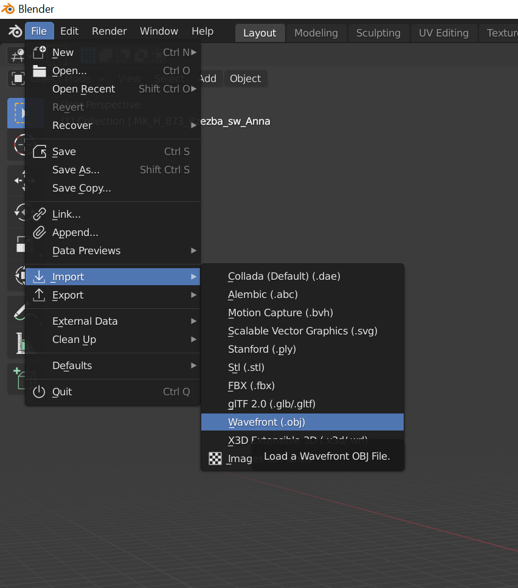This screenshot has height=588, width=518.
Task: Expand the Export submenu arrow
Action: [194, 295]
